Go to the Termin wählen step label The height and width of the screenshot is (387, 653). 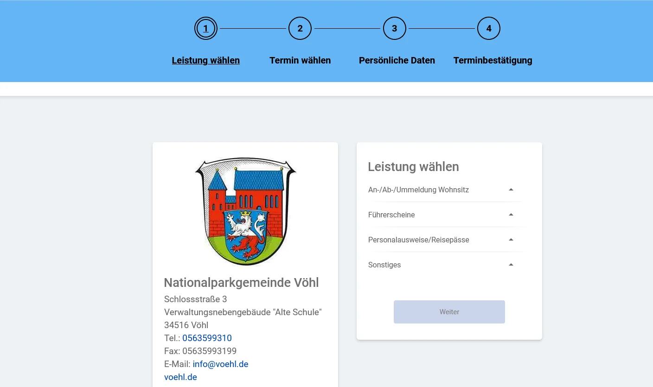pyautogui.click(x=300, y=60)
